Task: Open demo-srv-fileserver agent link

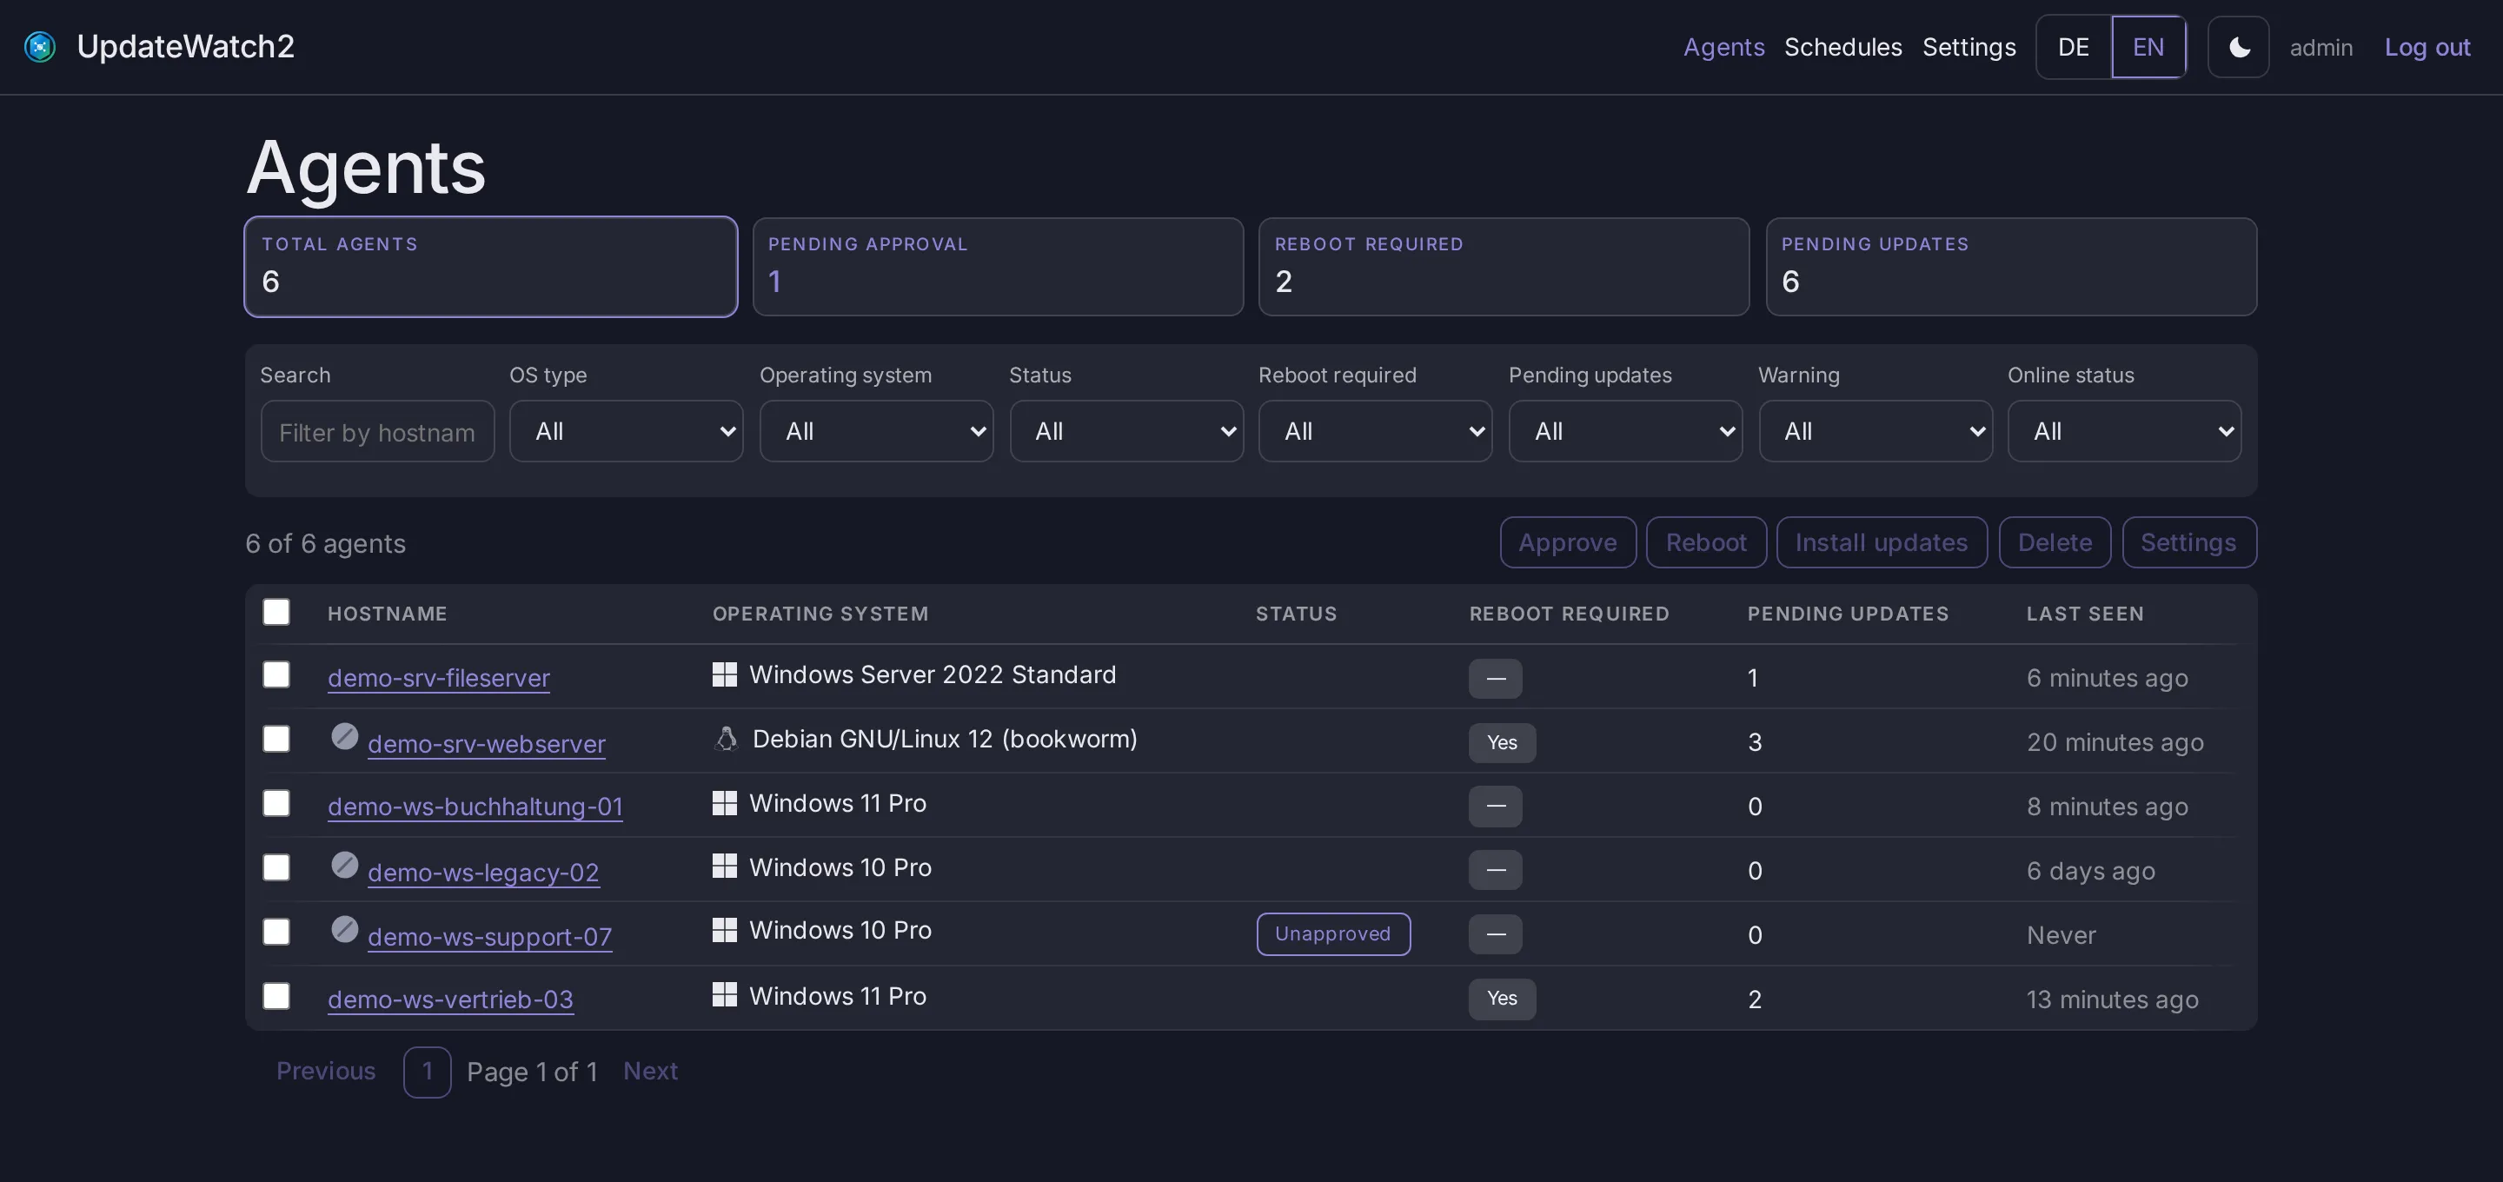Action: [x=439, y=678]
